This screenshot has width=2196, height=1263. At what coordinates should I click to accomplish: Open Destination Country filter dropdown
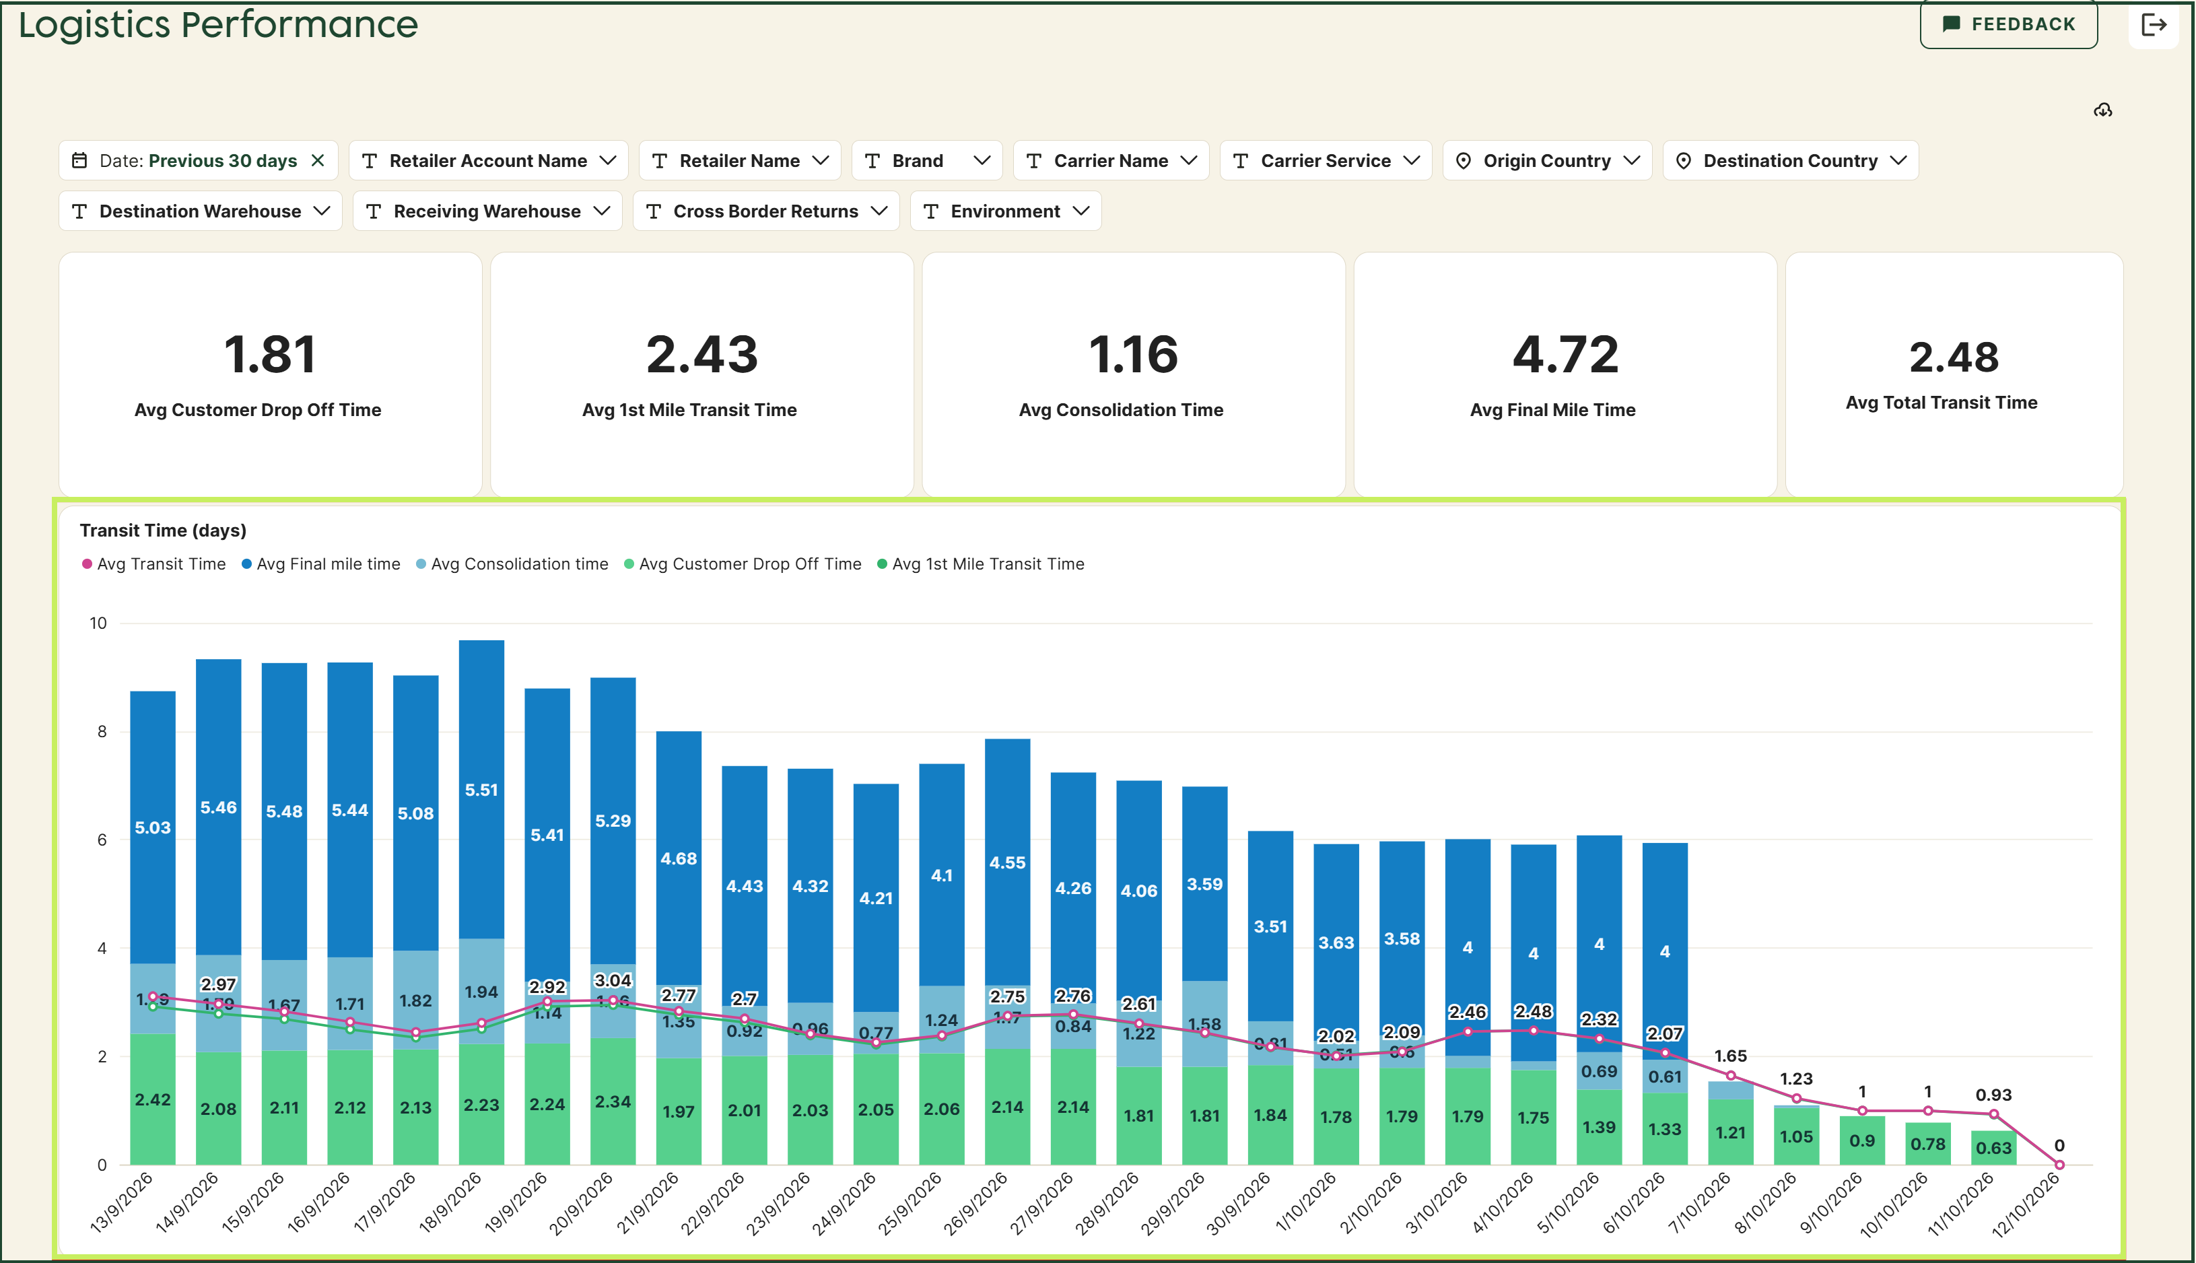point(1791,160)
